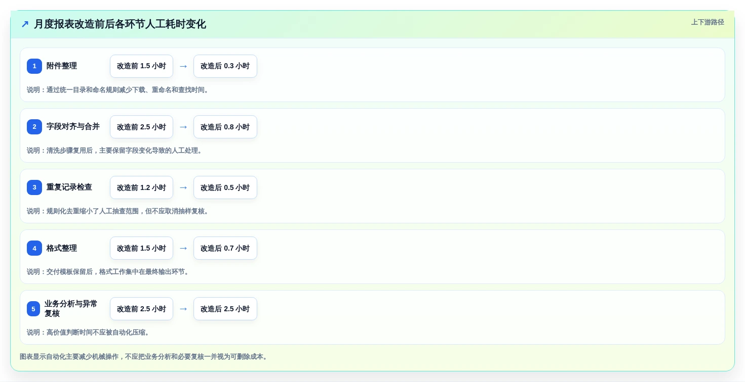Image resolution: width=745 pixels, height=382 pixels.
Task: Click the arrow in the 业务分析与异常复核 row
Action: tap(183, 309)
